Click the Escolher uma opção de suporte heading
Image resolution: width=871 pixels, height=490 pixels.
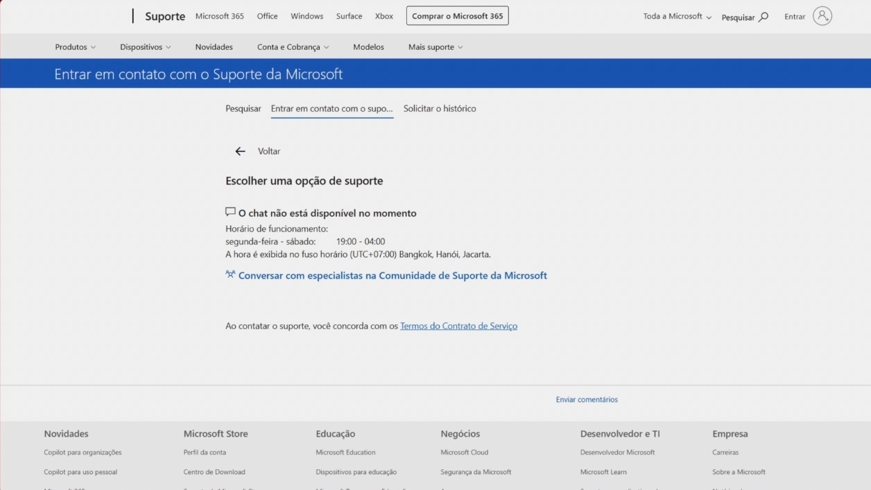tap(304, 181)
